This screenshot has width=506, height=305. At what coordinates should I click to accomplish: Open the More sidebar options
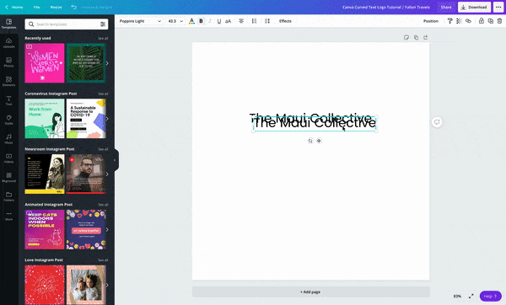point(8,216)
